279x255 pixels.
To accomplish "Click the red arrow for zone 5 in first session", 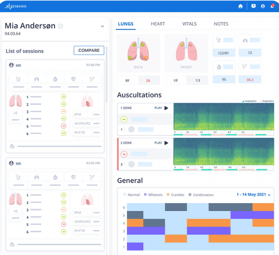I will (63, 126).
